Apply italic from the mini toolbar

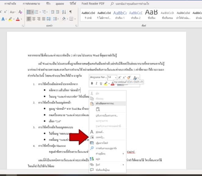click(96, 83)
